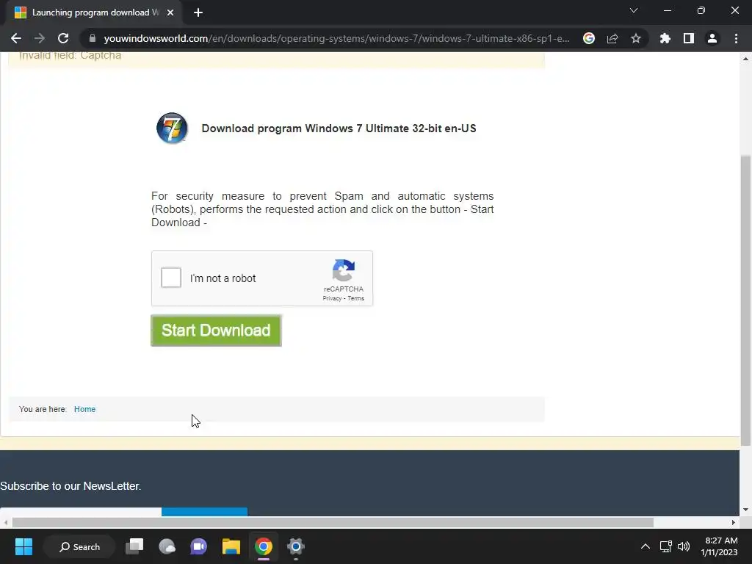Screen dimensions: 752x564
Task: Open File Explorer from the taskbar
Action: pos(231,546)
